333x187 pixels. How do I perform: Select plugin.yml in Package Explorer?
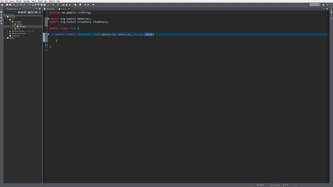coord(15,36)
